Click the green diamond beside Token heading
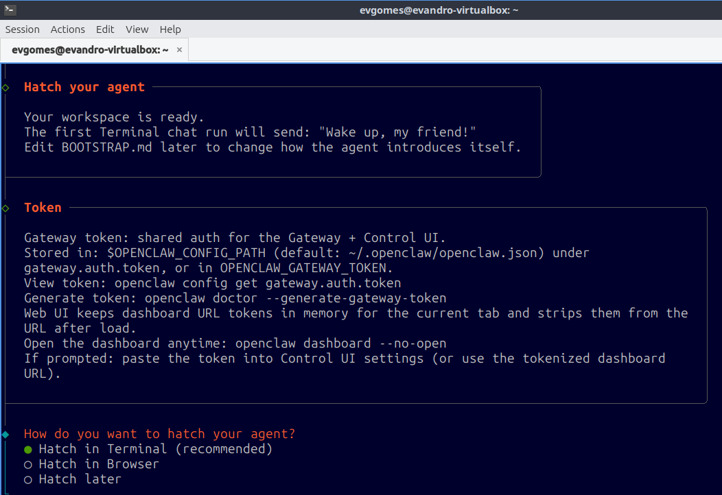722x495 pixels. [5, 208]
